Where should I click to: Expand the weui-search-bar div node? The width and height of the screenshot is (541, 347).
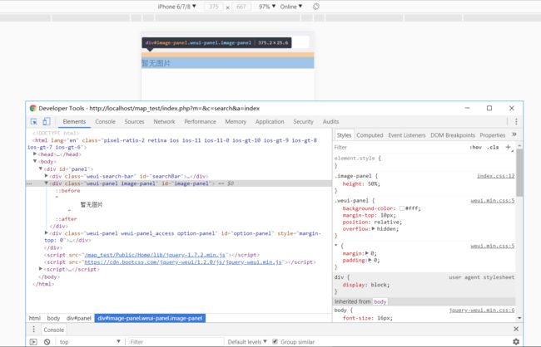(47, 176)
